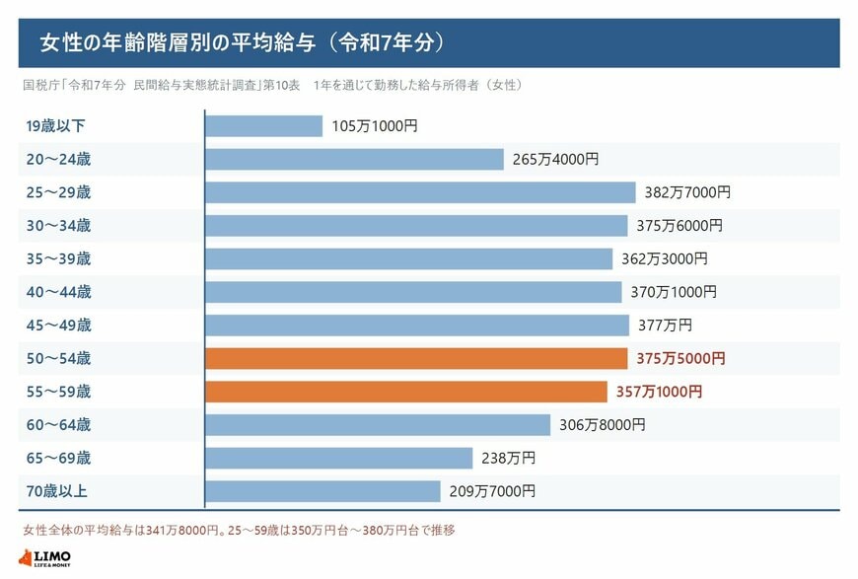Click the value 306万8000円
The image size is (858, 579).
coord(603,425)
